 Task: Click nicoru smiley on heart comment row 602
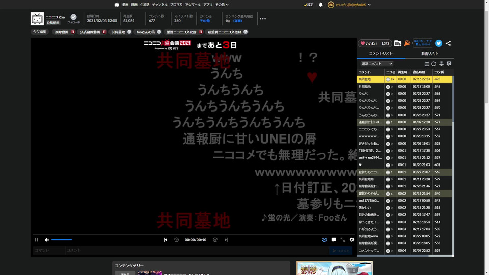(x=388, y=165)
